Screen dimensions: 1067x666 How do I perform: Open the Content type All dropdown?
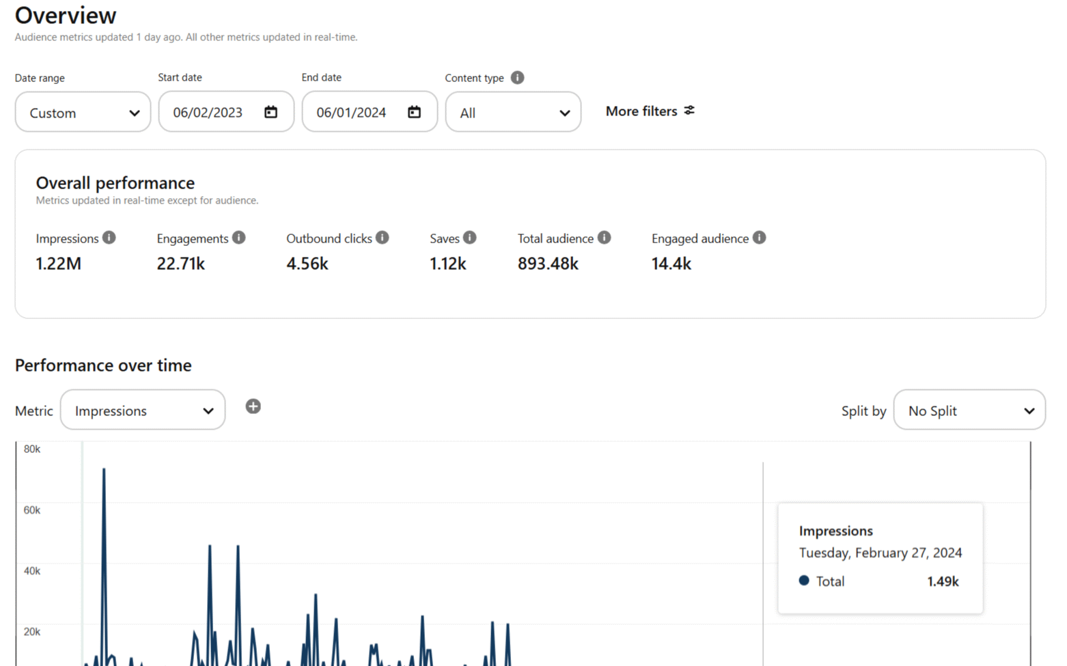pos(513,113)
